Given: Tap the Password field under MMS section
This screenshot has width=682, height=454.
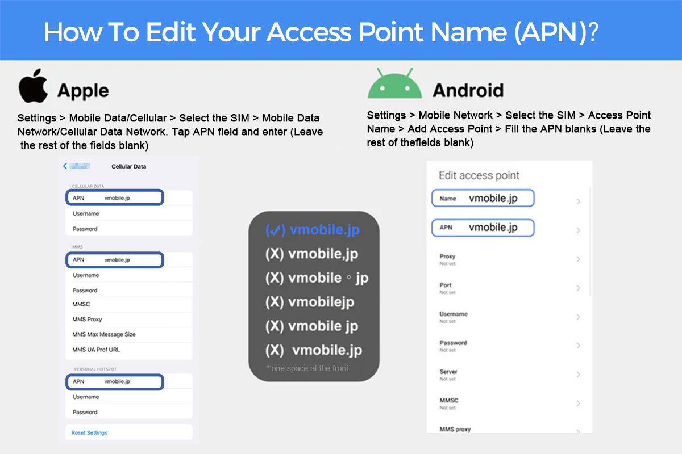Looking at the screenshot, I should (x=128, y=290).
